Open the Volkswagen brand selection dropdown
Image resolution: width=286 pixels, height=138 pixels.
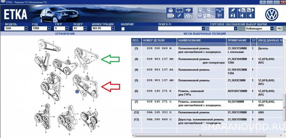272,29
